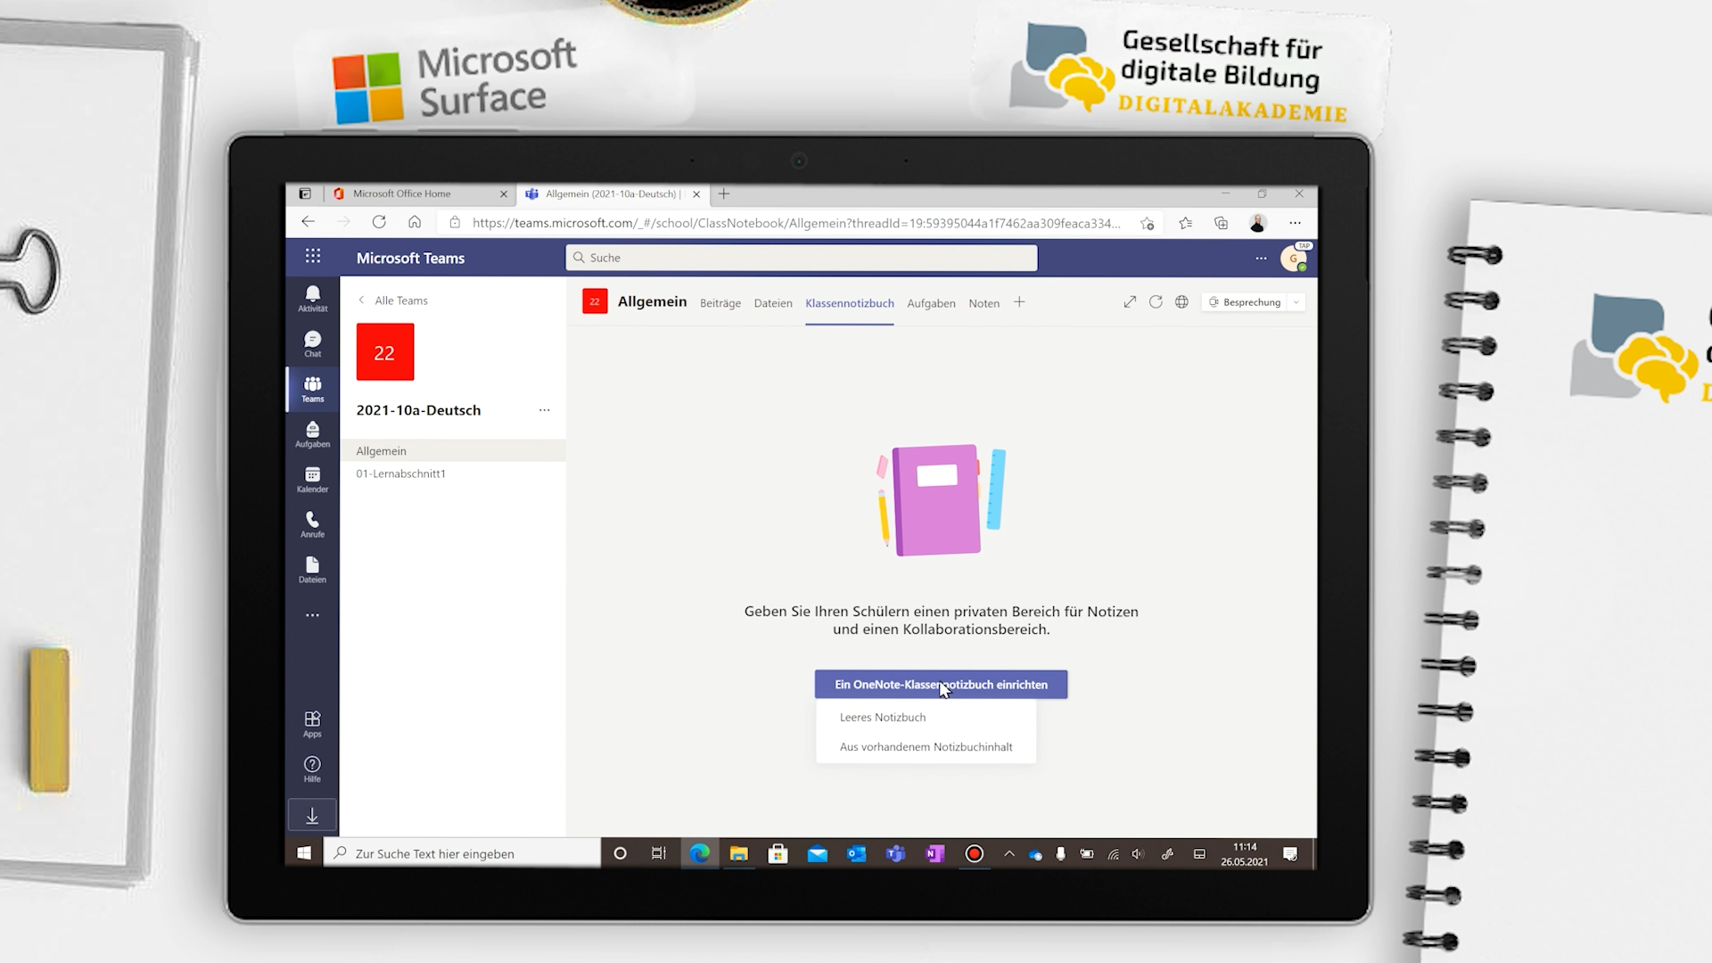Image resolution: width=1712 pixels, height=963 pixels.
Task: Open browser favorites list icon
Action: pos(1185,223)
